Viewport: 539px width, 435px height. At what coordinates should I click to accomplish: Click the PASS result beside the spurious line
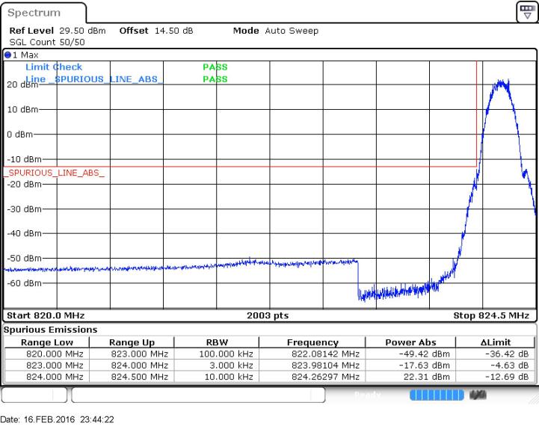215,79
